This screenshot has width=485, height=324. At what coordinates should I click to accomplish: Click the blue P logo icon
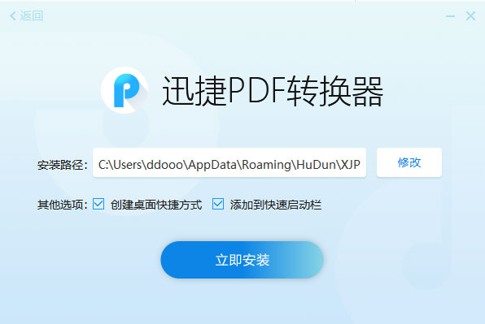(x=125, y=90)
